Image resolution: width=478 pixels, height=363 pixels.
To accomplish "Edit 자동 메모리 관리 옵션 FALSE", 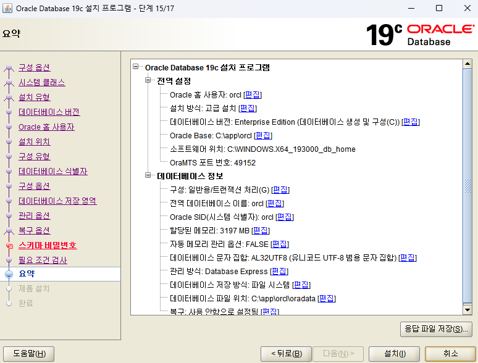I will pos(280,244).
